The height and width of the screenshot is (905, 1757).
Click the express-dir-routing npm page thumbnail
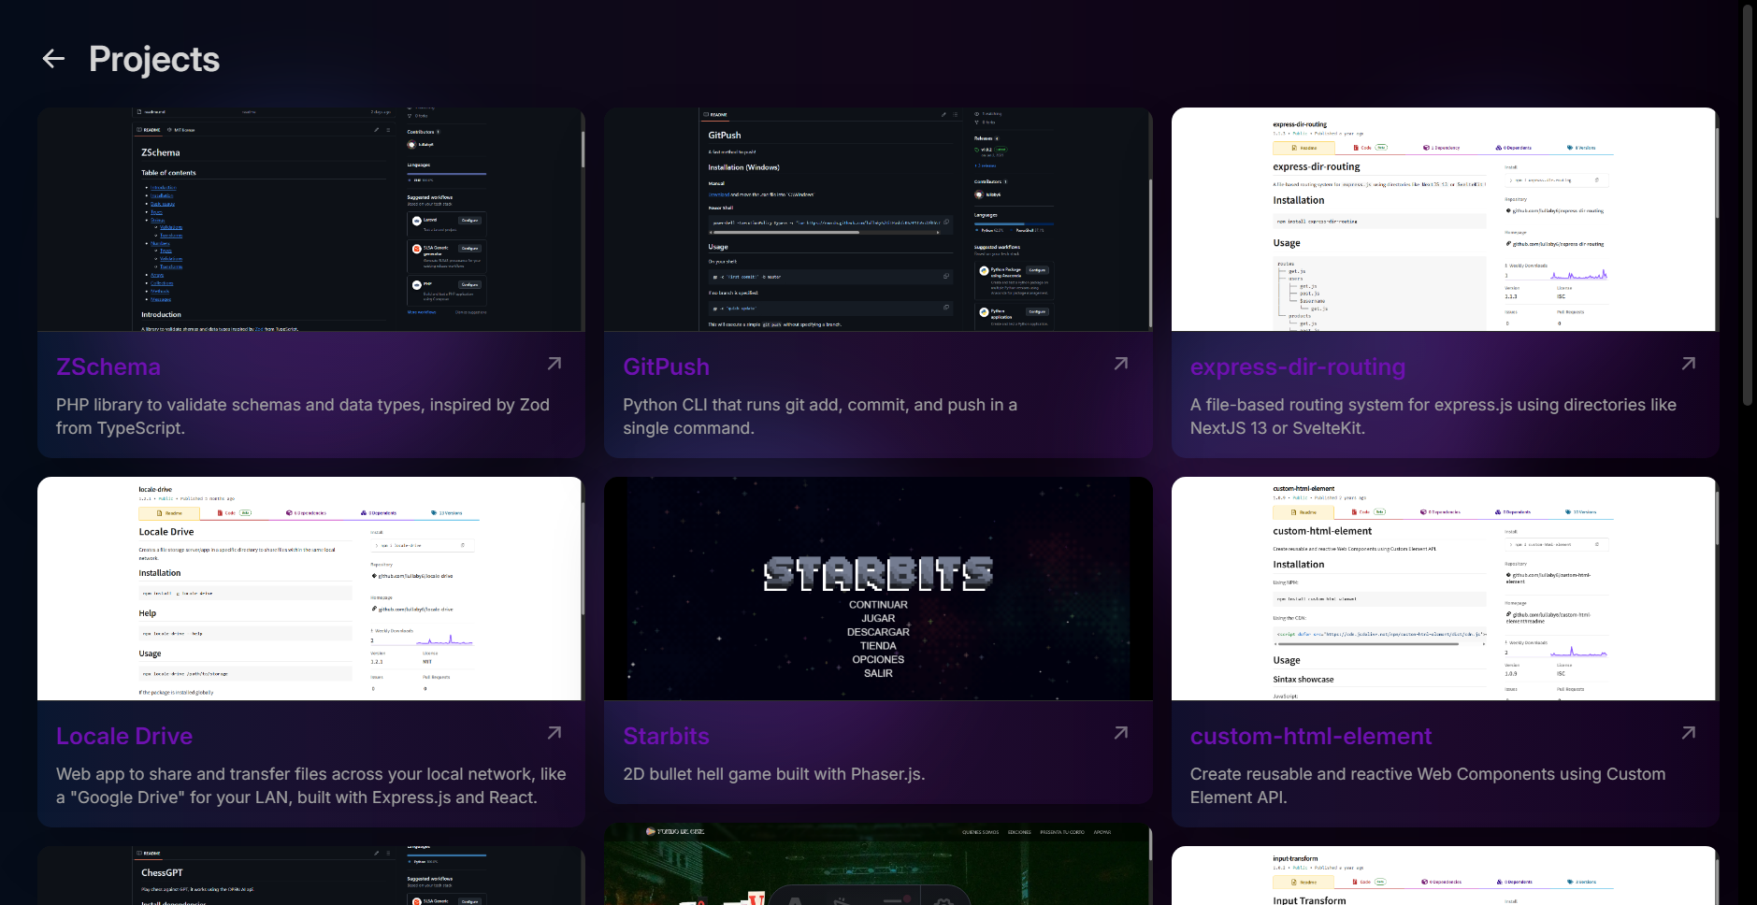(x=1446, y=220)
